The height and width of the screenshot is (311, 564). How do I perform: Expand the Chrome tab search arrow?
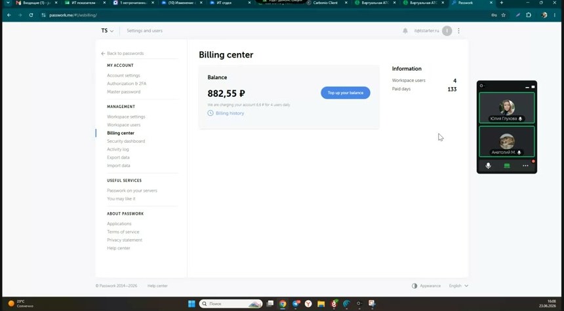point(8,3)
